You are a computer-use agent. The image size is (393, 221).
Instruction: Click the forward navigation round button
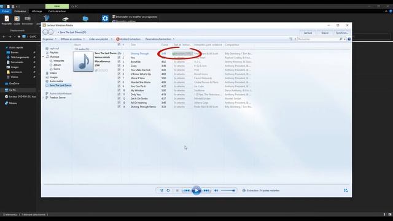[51, 32]
